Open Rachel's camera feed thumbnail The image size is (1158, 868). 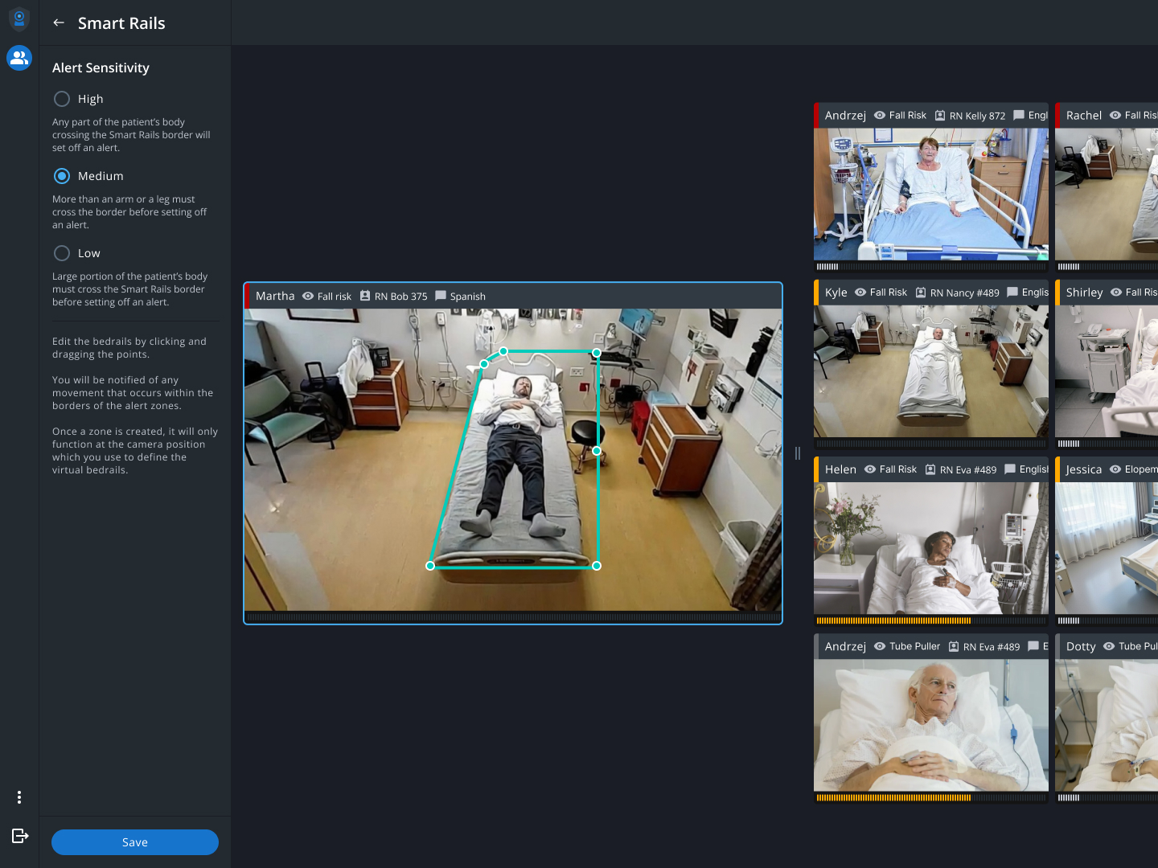(x=1107, y=194)
